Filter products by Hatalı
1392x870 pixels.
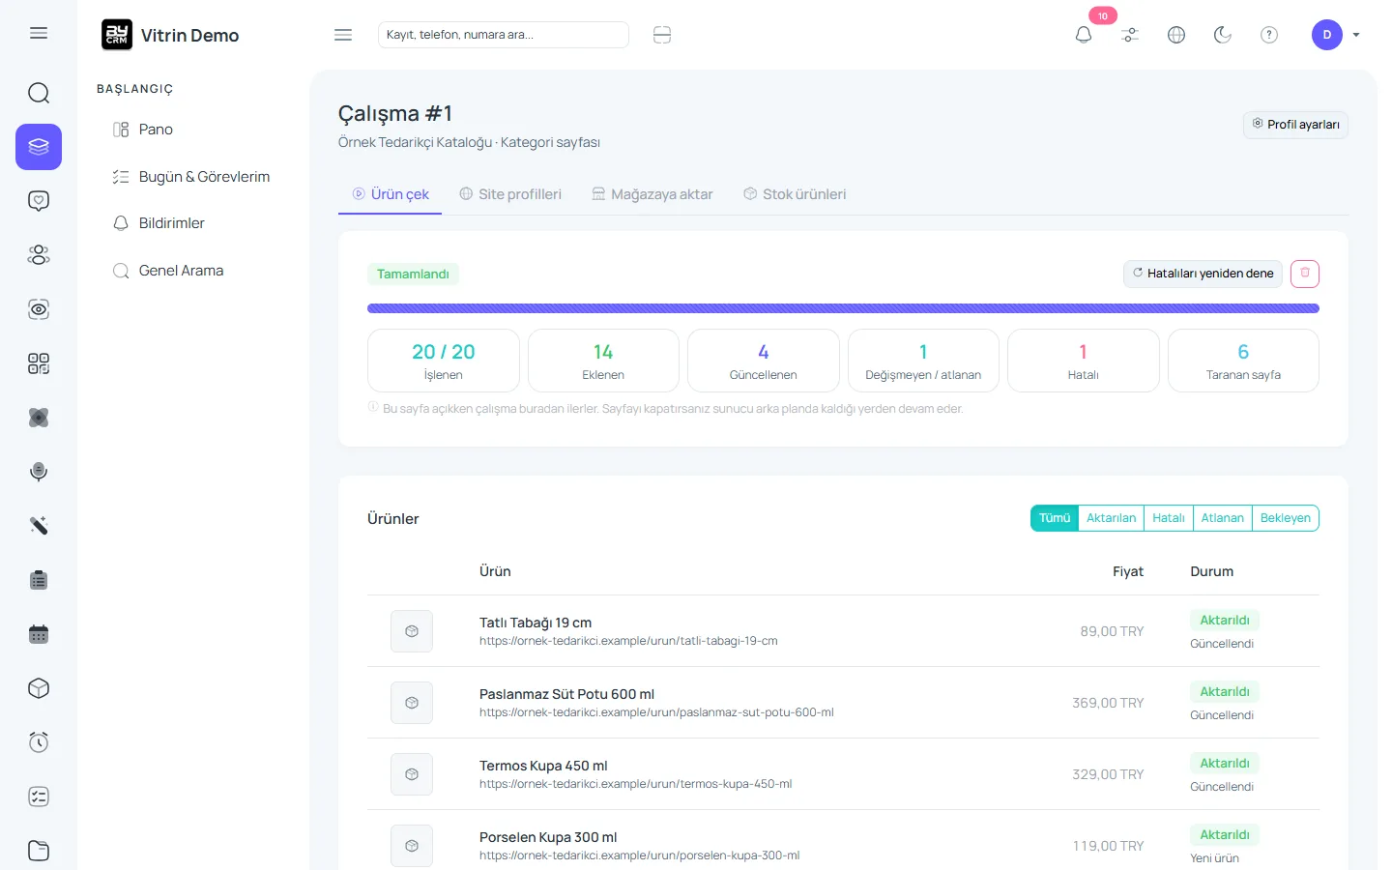(1169, 518)
